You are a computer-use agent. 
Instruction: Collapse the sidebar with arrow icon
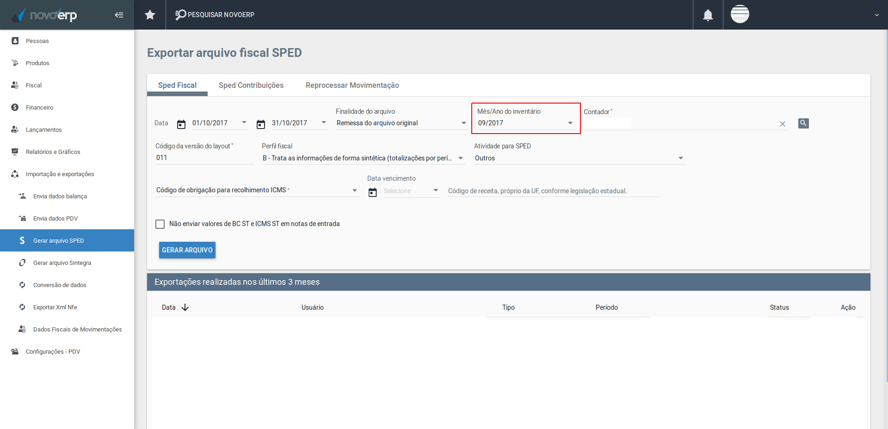[x=119, y=15]
